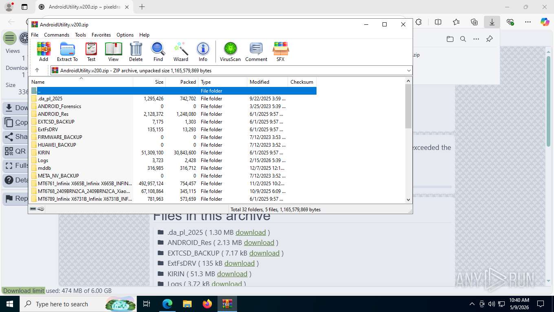The height and width of the screenshot is (312, 554).
Task: Download KIRIN link on webpage
Action: tap(232, 274)
